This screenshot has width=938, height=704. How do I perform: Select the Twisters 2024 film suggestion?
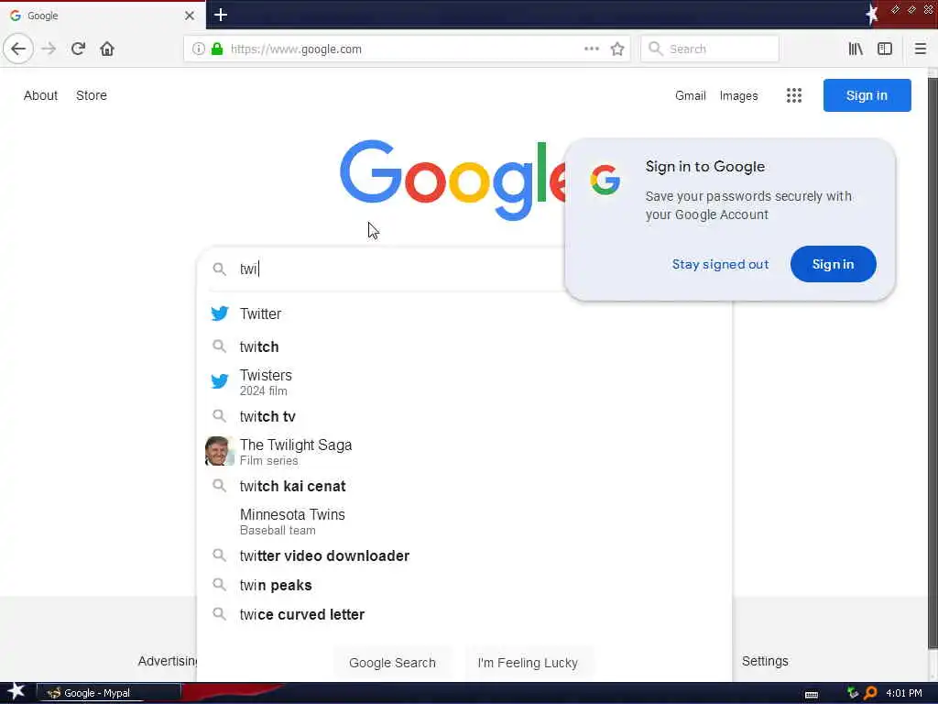coord(464,382)
